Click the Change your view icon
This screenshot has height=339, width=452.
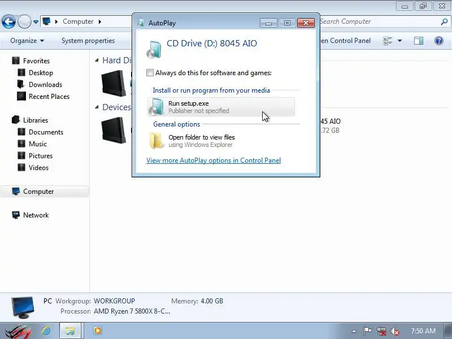[388, 41]
